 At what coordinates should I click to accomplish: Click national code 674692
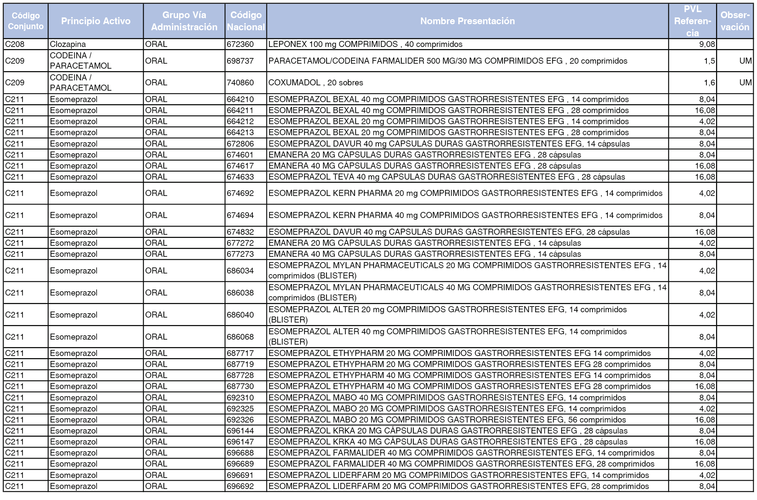pyautogui.click(x=246, y=193)
